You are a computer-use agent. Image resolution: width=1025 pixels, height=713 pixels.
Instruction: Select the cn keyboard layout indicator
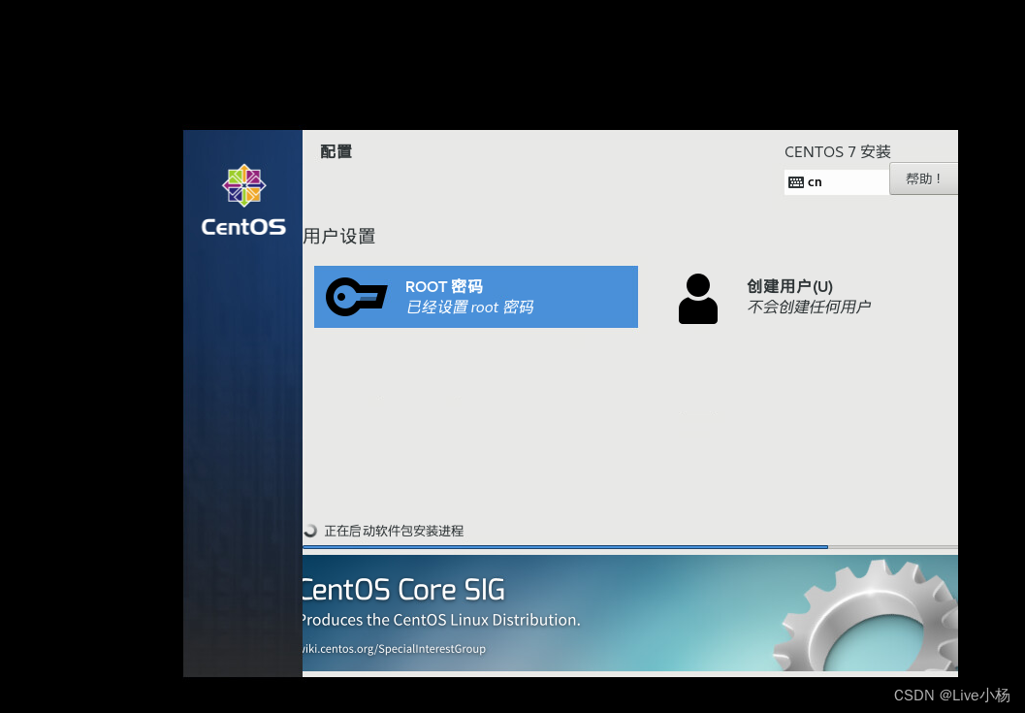(x=837, y=181)
